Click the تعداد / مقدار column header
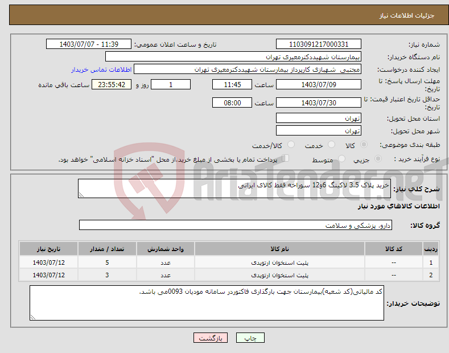Viewport: 449px width, 353px height. coord(107,249)
